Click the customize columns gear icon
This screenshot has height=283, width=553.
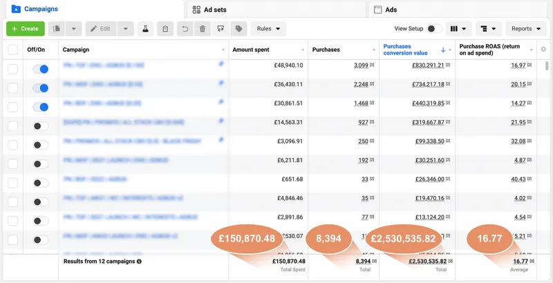pyautogui.click(x=544, y=50)
